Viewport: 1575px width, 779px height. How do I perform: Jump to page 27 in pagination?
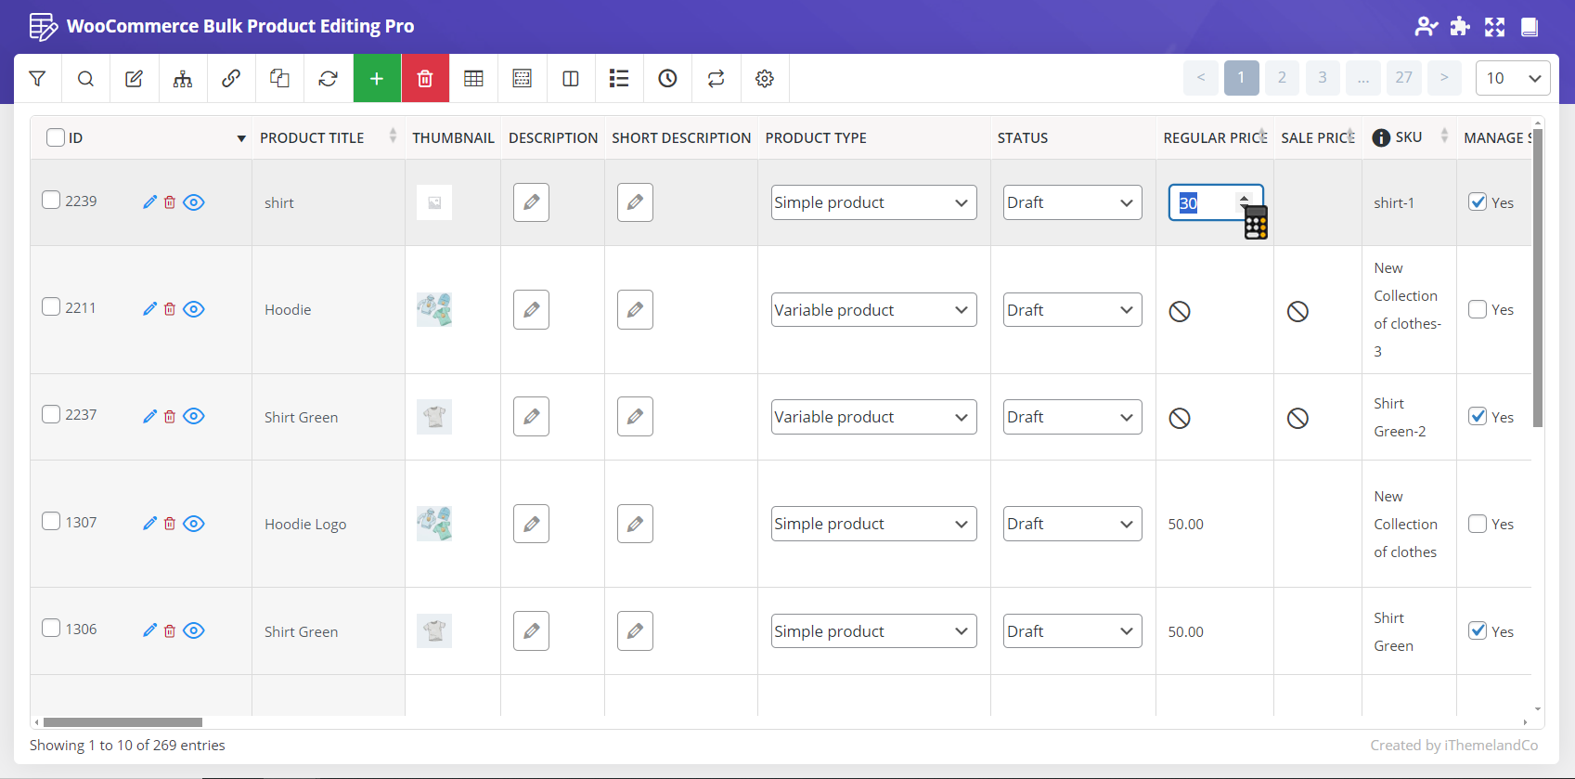point(1403,78)
